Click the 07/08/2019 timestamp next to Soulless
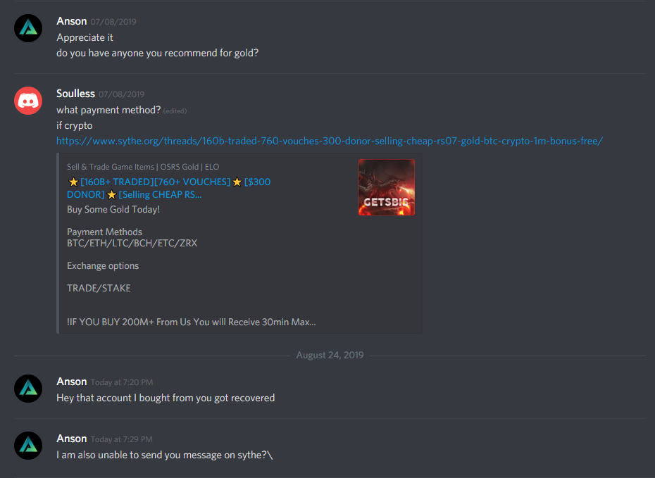 [122, 94]
